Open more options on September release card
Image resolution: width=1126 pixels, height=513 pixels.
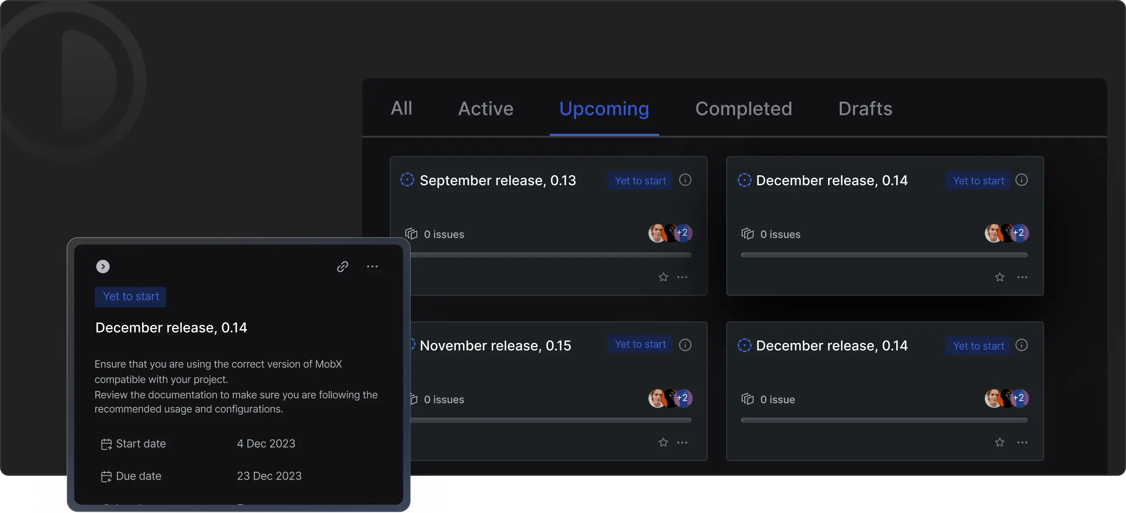pos(682,277)
